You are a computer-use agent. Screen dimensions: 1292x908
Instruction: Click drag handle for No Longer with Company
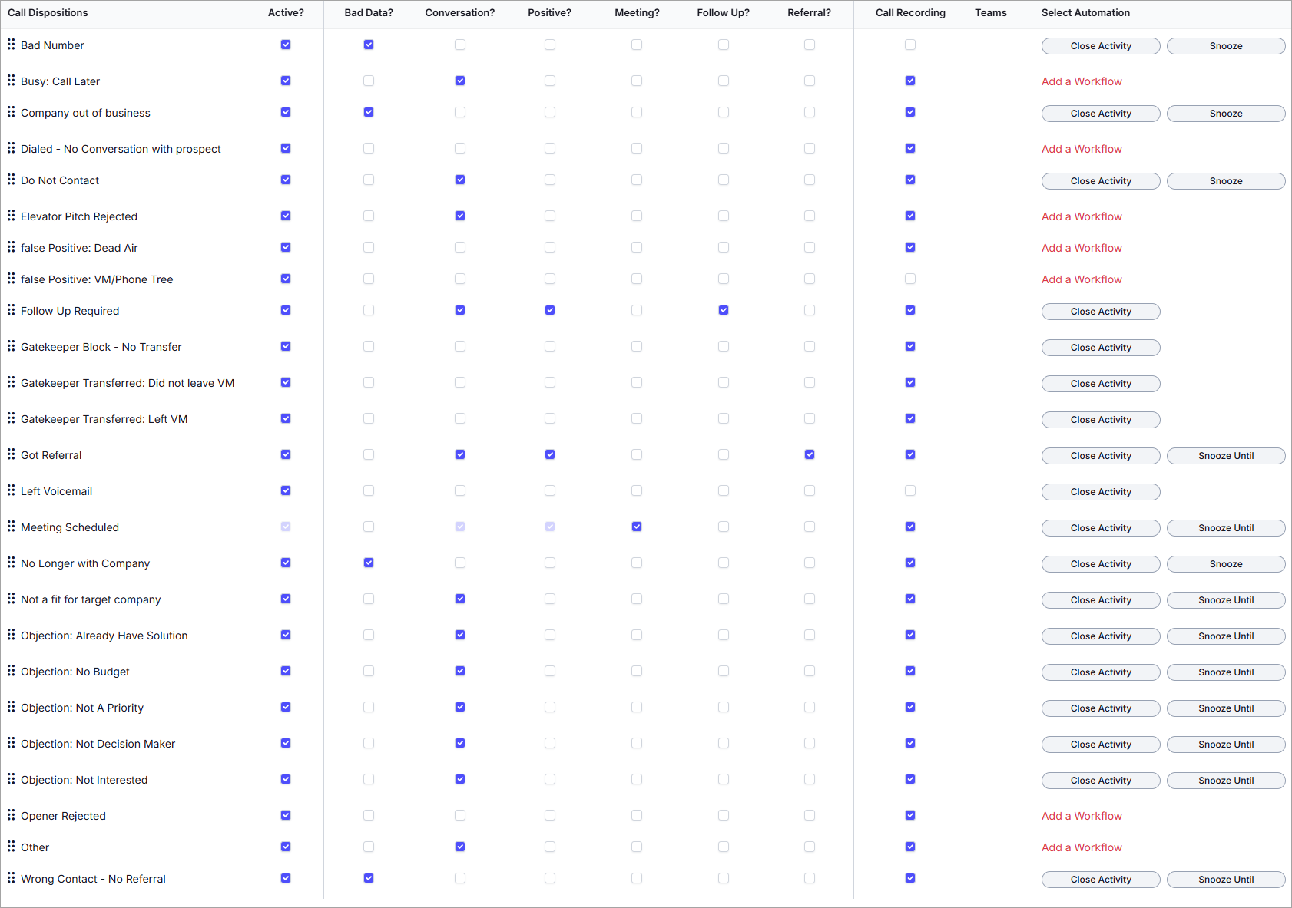(x=11, y=563)
